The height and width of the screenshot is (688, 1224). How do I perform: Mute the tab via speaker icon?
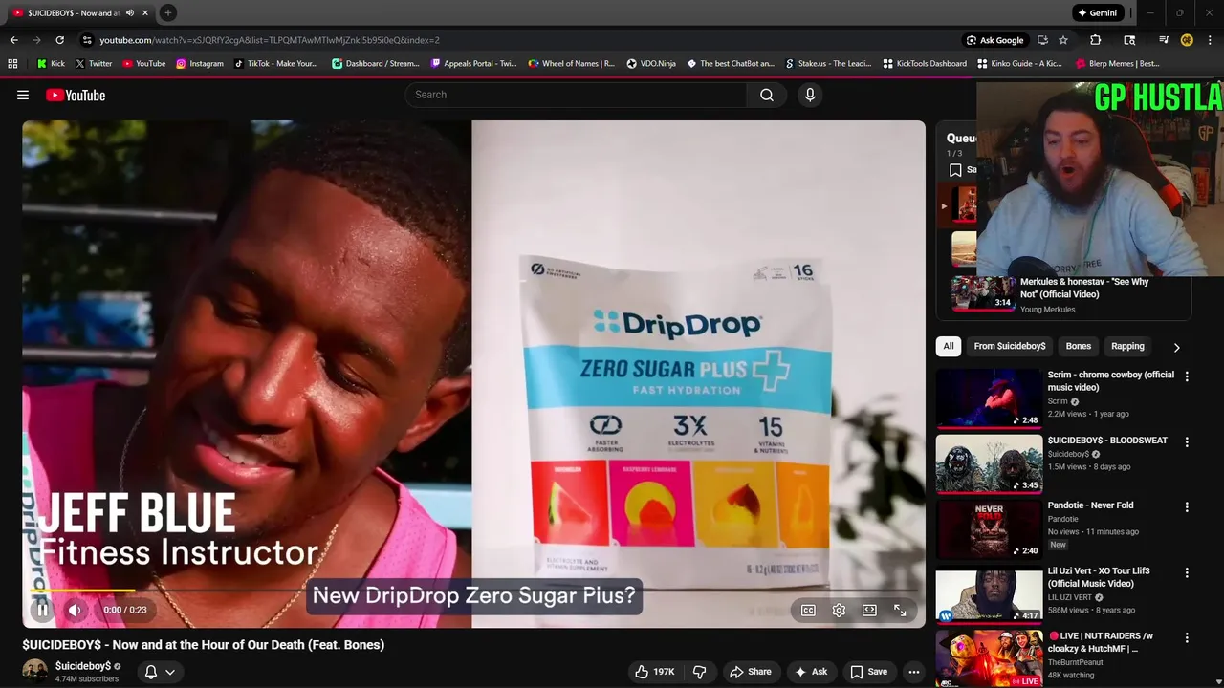[129, 12]
